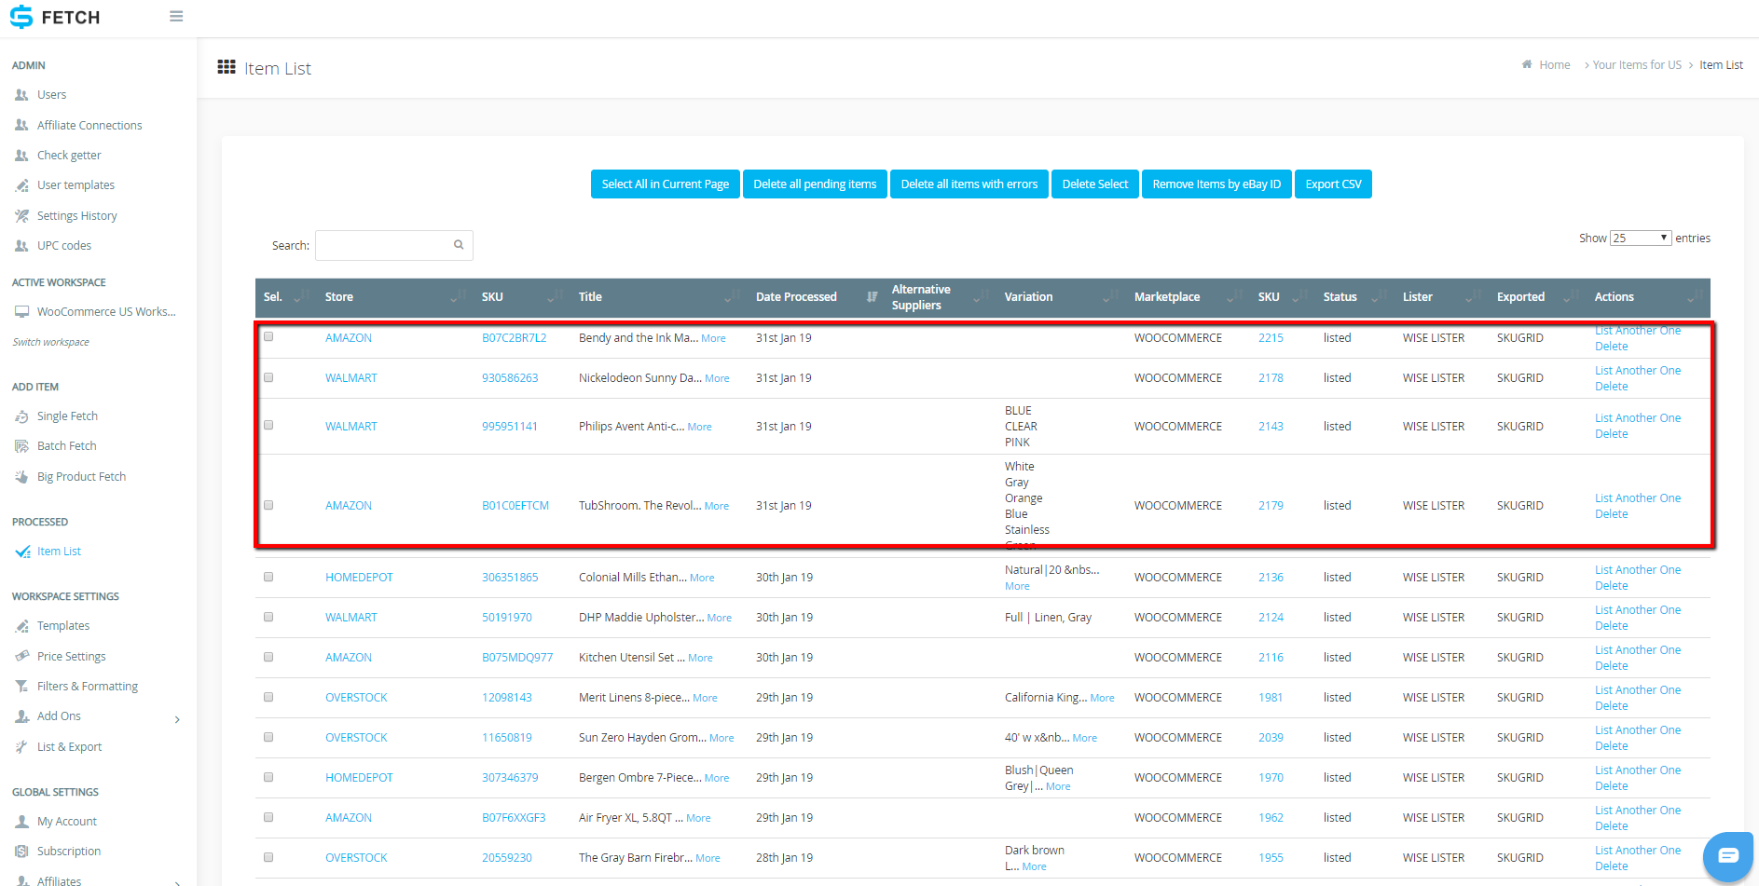This screenshot has width=1759, height=886.
Task: Click the Home breadcrumb house icon
Action: pyautogui.click(x=1527, y=64)
